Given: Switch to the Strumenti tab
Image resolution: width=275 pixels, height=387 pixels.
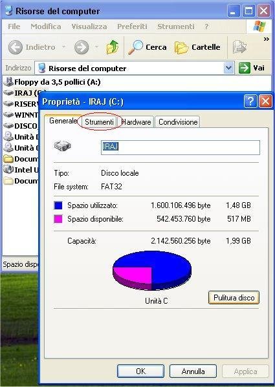Looking at the screenshot, I should (x=99, y=122).
